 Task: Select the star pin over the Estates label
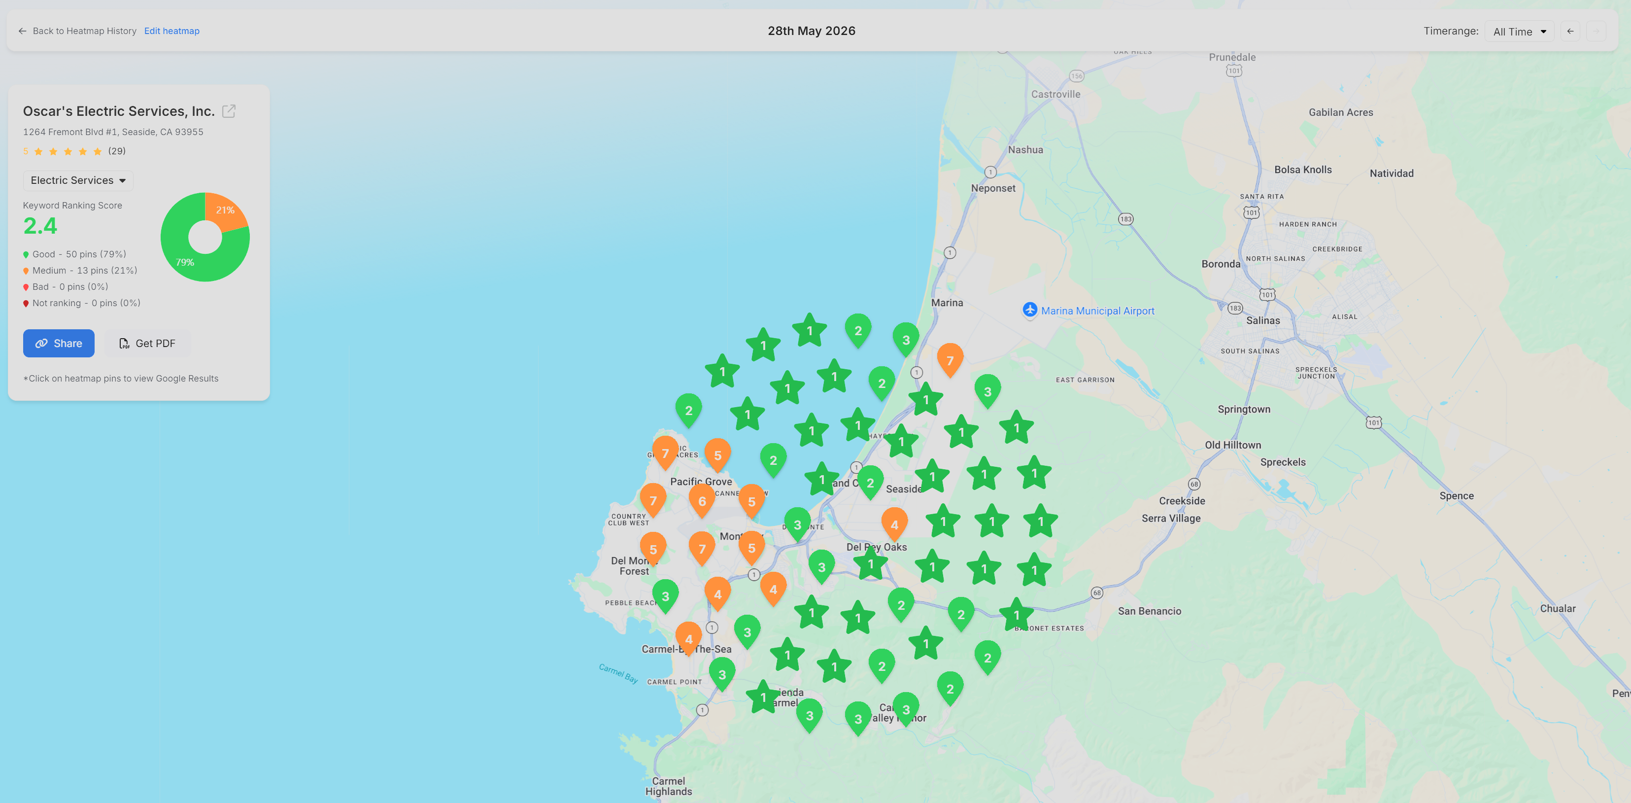pyautogui.click(x=1016, y=614)
